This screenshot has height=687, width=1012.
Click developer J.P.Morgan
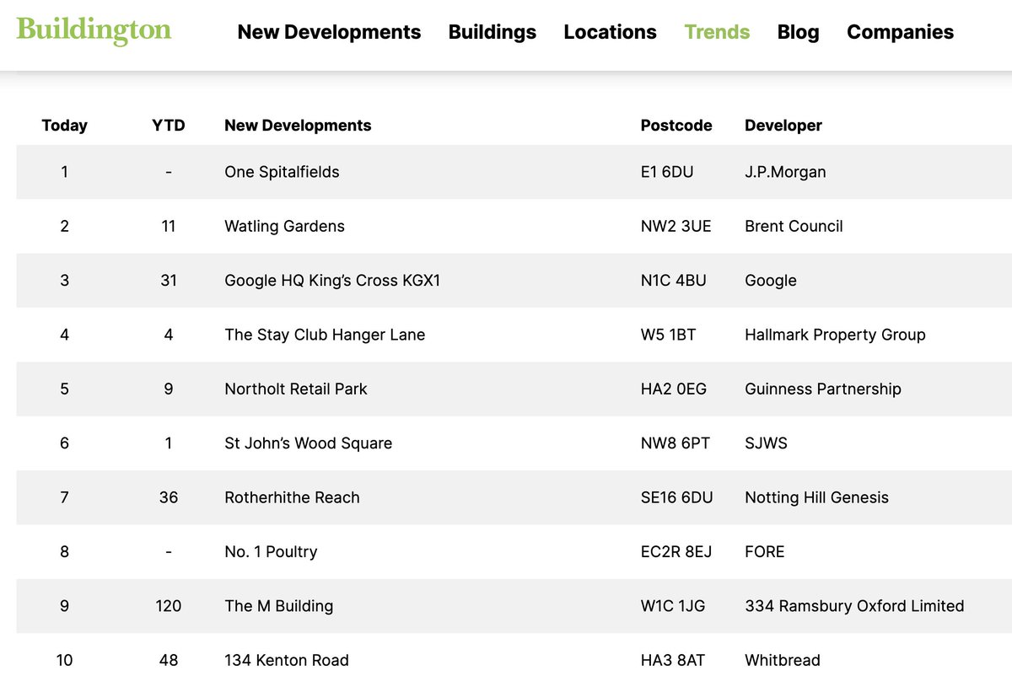point(785,172)
